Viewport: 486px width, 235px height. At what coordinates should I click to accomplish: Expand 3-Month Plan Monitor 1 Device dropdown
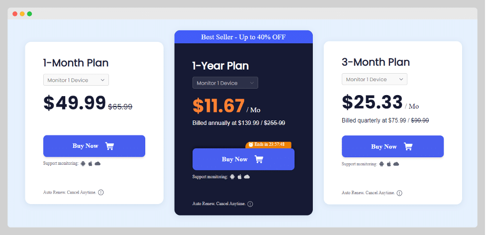374,79
